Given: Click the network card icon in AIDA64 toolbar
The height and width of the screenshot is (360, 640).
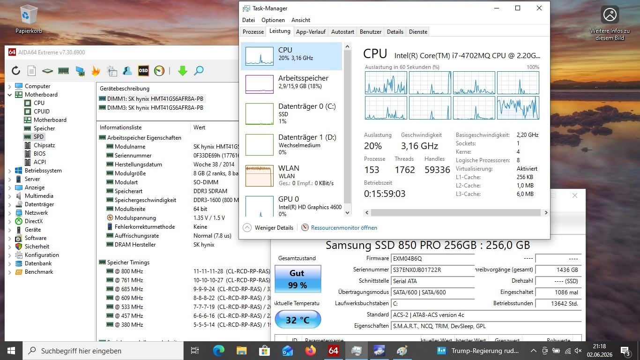Looking at the screenshot, I should click(x=80, y=71).
